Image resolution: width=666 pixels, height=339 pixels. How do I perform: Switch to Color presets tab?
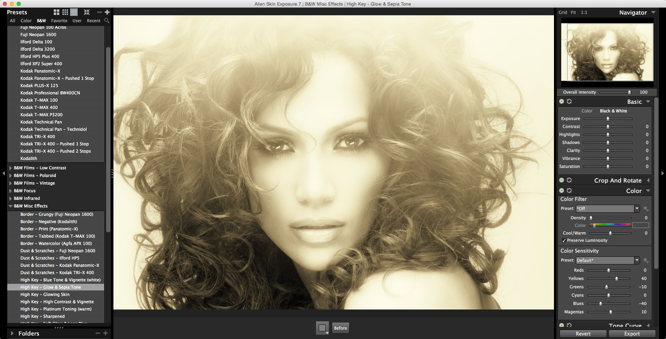point(26,21)
